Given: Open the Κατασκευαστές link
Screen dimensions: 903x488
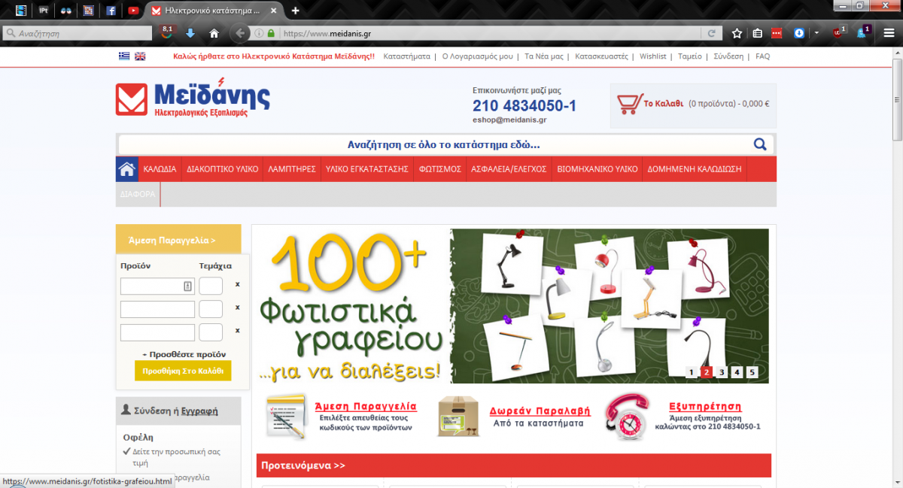Looking at the screenshot, I should point(601,56).
